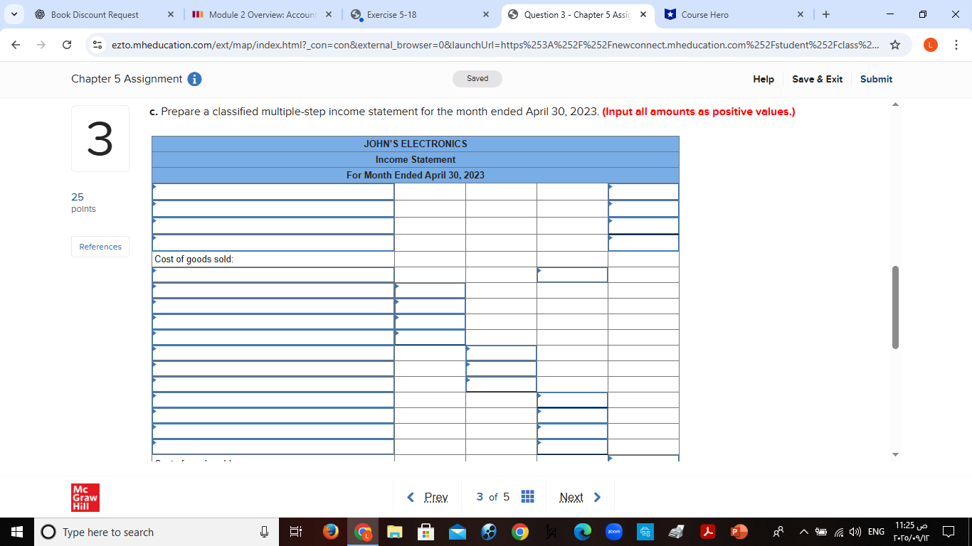972x546 pixels.
Task: Click the JOHN'S ELECTRONICS header text
Action: (416, 144)
